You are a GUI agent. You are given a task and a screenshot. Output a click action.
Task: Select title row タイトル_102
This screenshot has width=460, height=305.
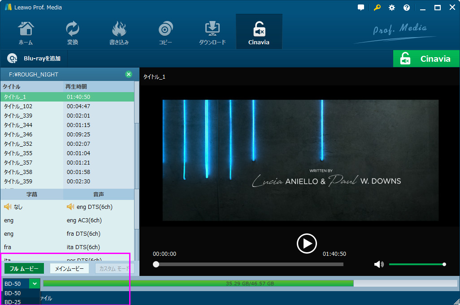[67, 106]
